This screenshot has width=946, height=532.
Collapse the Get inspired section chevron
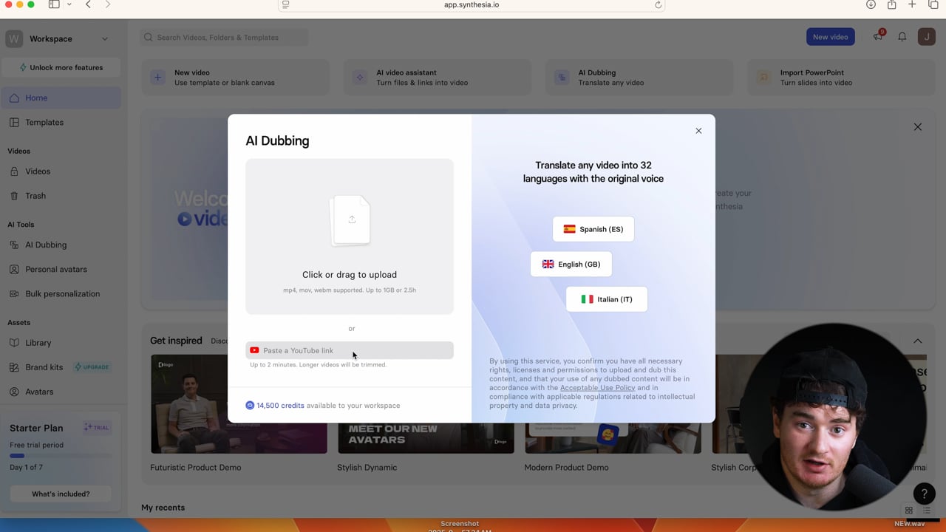[917, 341]
